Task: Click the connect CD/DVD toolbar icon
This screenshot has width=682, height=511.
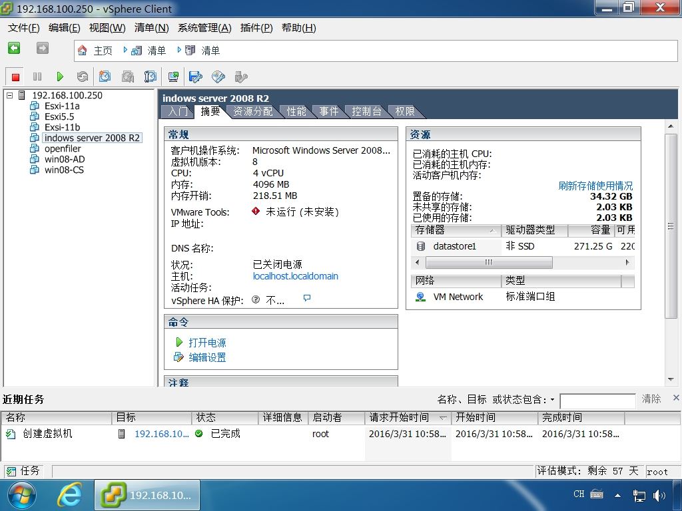Action: [x=218, y=77]
